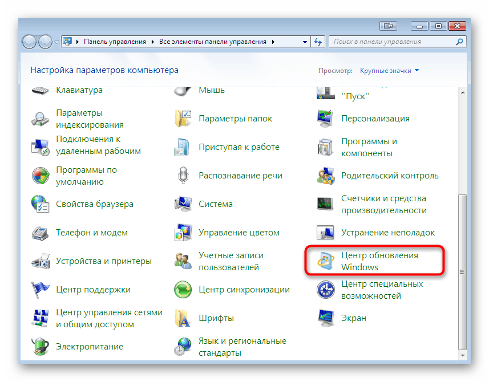489x382 pixels.
Task: Open the 'Крупные значки' view dropdown
Action: coord(389,71)
